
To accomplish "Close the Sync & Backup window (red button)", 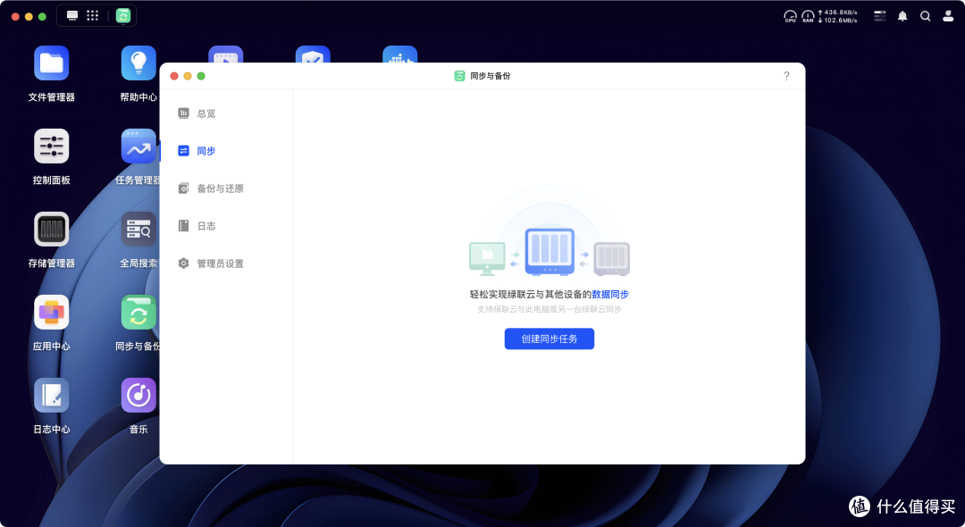I will coord(174,76).
